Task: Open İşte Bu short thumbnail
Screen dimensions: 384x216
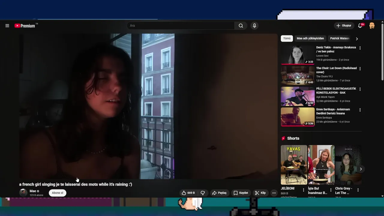Action: (x=321, y=165)
